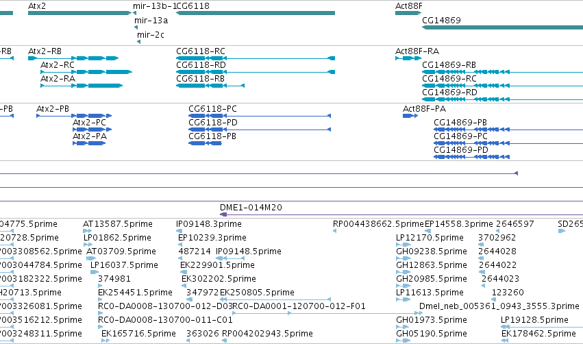Click the CG6118-RB transcript label
Image resolution: width=583 pixels, height=344 pixels.
tap(200, 79)
